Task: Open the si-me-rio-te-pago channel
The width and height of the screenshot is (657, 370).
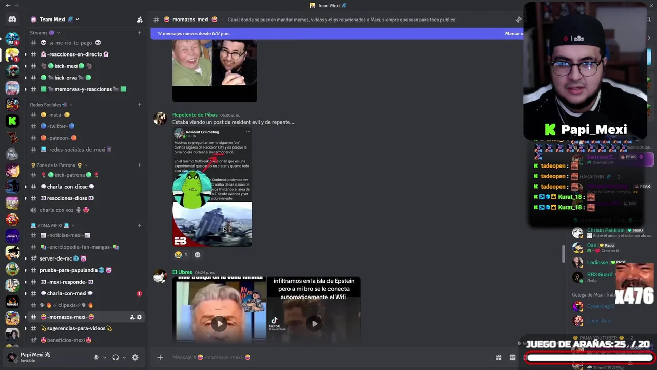Action: click(86, 43)
